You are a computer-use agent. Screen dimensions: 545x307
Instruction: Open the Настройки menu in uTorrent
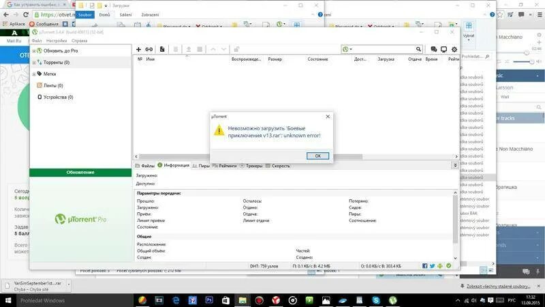57,41
